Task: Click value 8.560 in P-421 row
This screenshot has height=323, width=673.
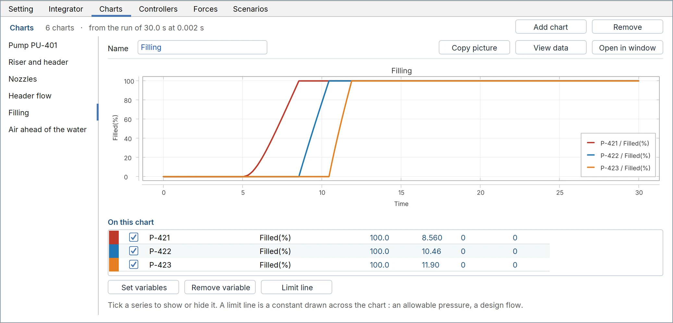Action: [432, 237]
